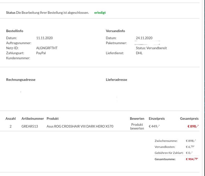Click the Rechnungsadresse heading
Screen dimensions: 205x176
[21, 80]
